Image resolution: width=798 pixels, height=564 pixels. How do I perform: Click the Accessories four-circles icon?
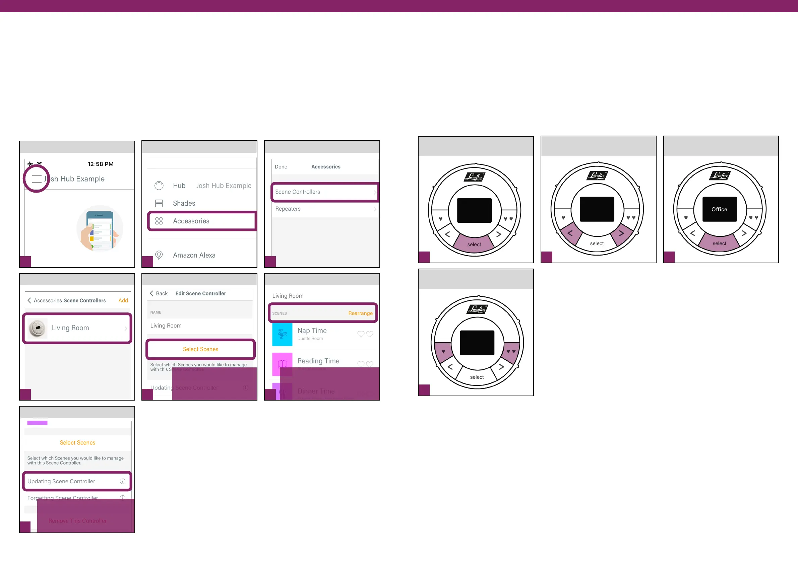[x=159, y=221]
